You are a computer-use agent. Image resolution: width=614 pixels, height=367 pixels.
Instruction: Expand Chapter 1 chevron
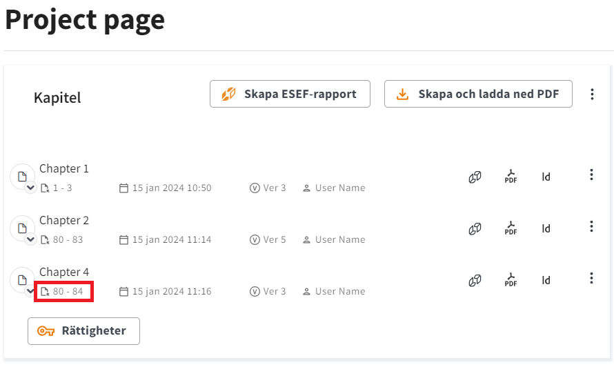tap(30, 188)
